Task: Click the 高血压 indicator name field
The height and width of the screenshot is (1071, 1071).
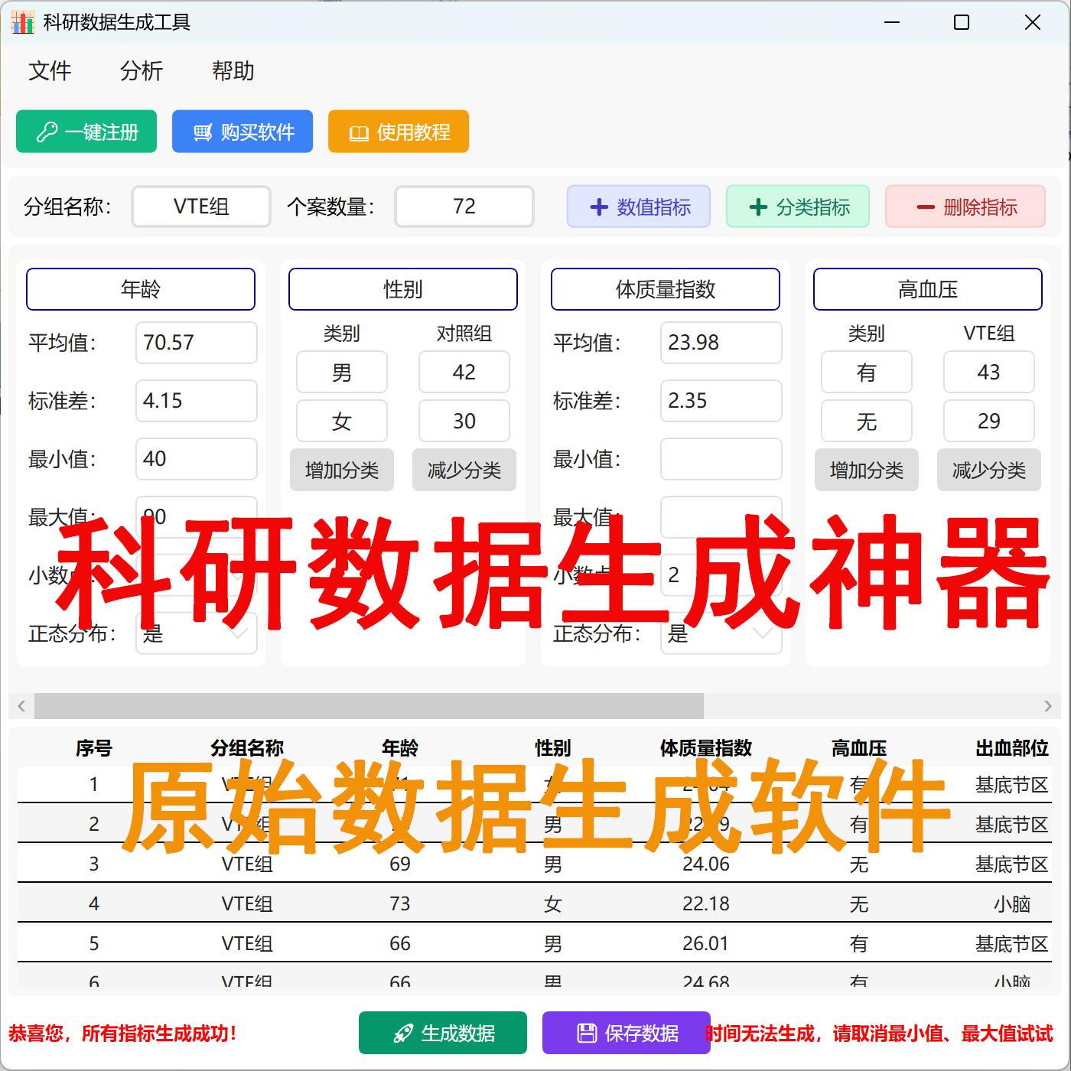Action: coord(928,289)
